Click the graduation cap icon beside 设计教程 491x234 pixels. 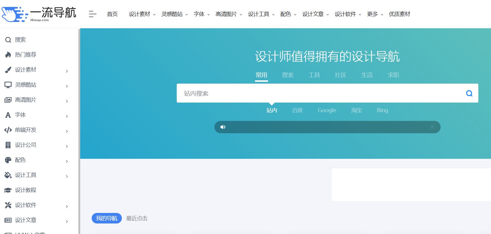pos(8,190)
